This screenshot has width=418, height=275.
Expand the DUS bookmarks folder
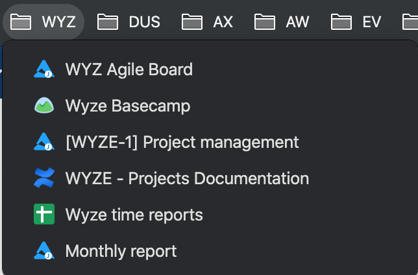(129, 21)
